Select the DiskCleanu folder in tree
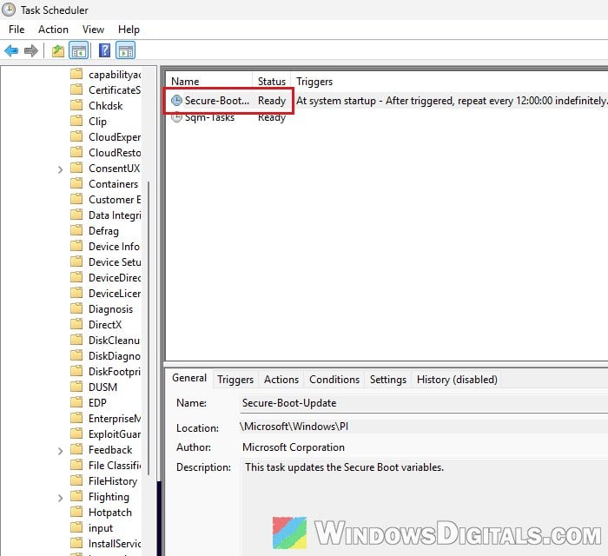Viewport: 608px width, 556px height. (x=114, y=340)
